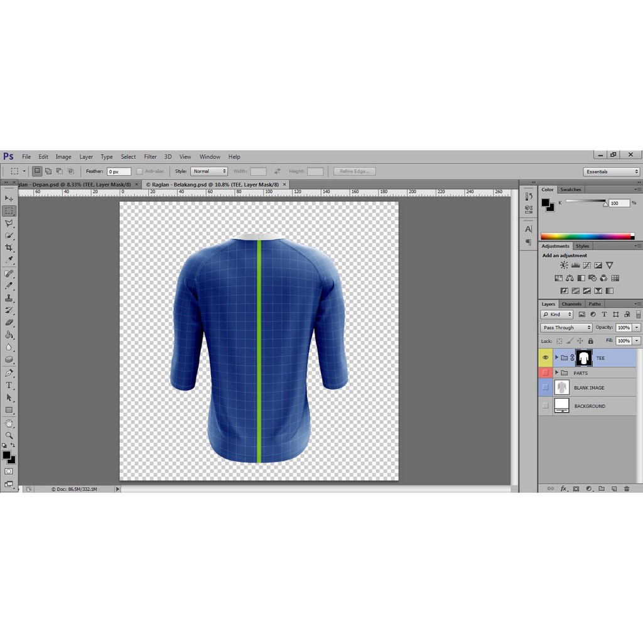Delete layer with the trash icon

(626, 489)
